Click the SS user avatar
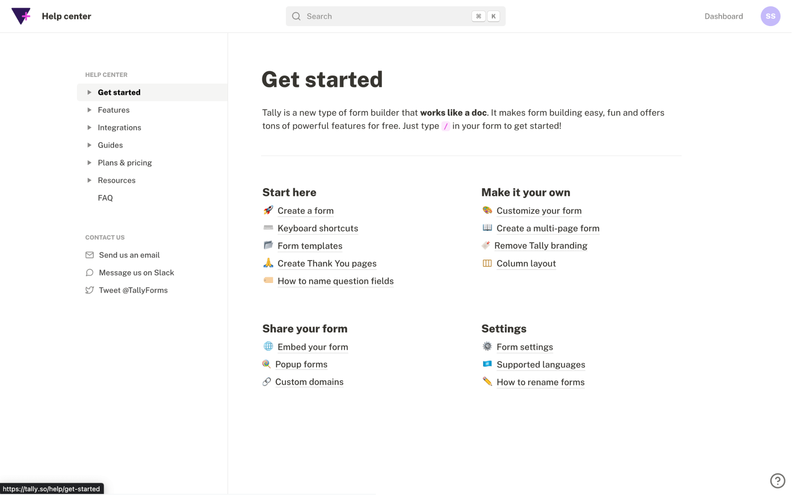Screen dimensions: 792x495 [x=770, y=16]
